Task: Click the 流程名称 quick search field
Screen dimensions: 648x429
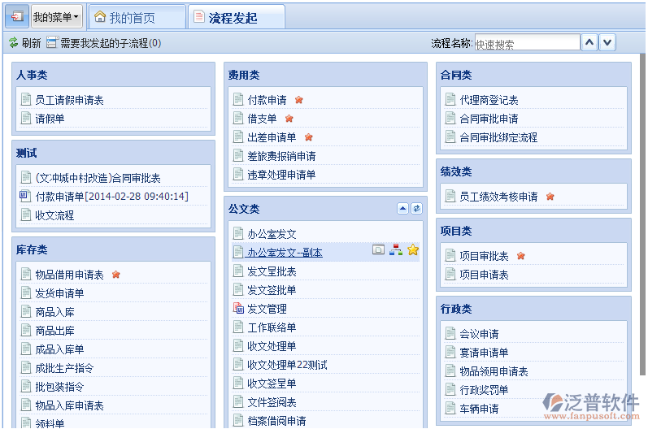Action: click(526, 43)
